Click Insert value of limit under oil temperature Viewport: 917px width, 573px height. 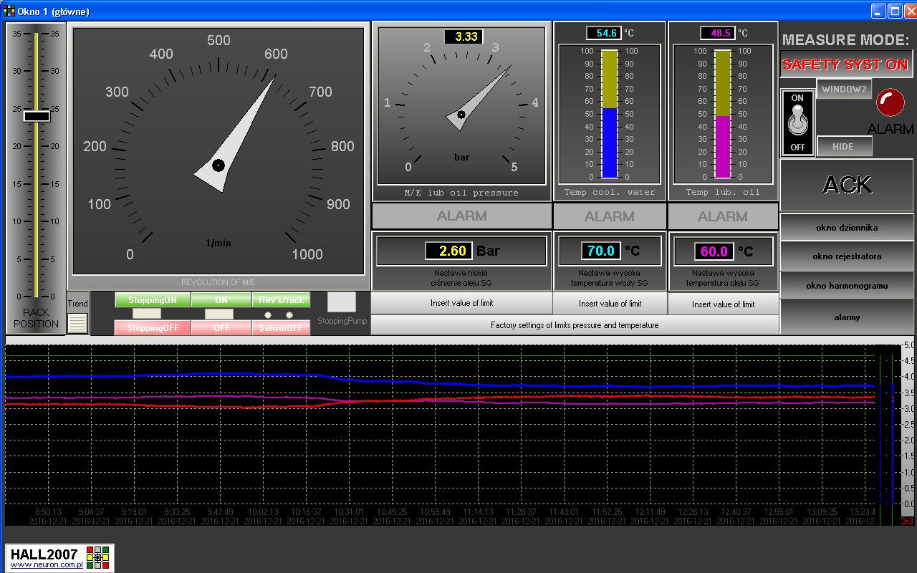pos(723,304)
